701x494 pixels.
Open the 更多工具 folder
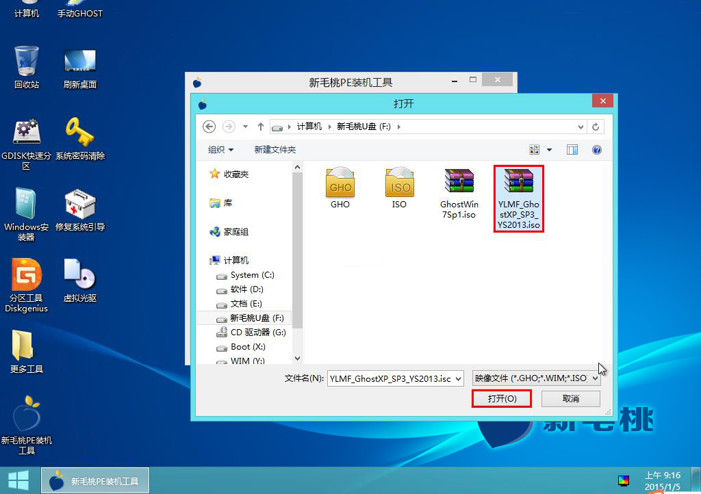[27, 351]
